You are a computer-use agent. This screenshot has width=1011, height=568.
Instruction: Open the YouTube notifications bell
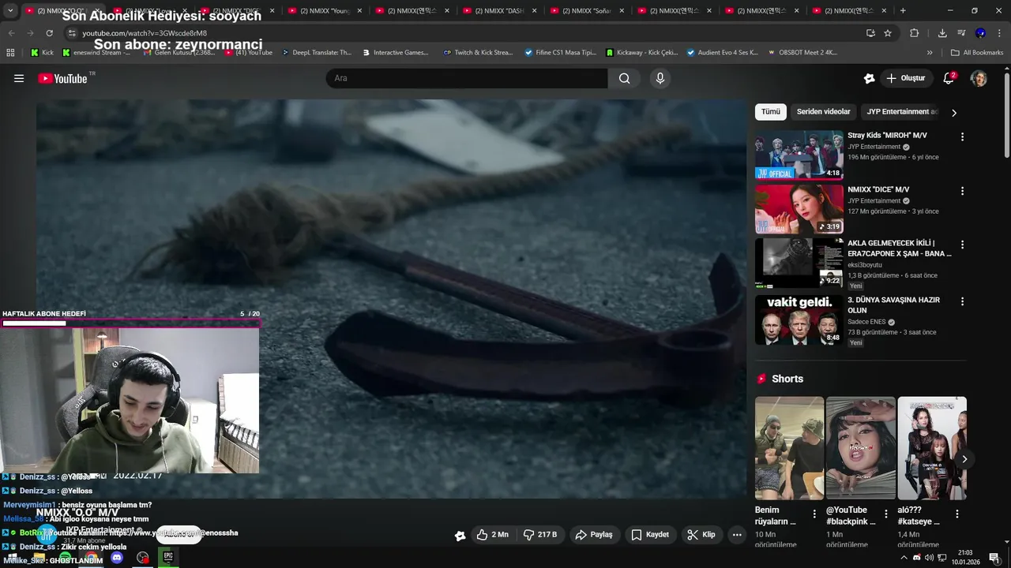(949, 78)
